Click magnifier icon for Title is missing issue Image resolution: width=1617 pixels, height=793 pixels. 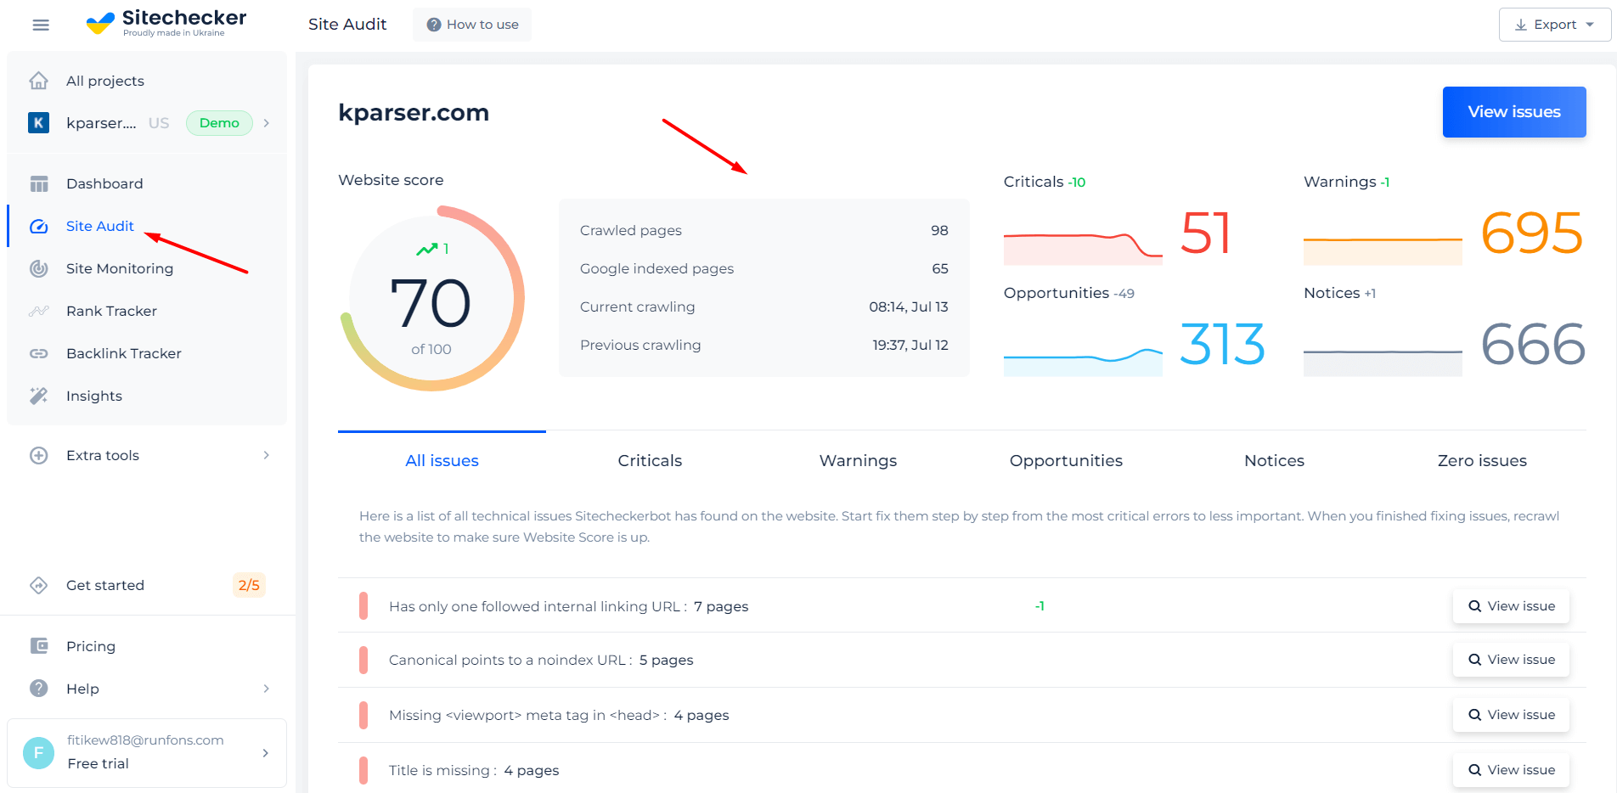[1475, 770]
